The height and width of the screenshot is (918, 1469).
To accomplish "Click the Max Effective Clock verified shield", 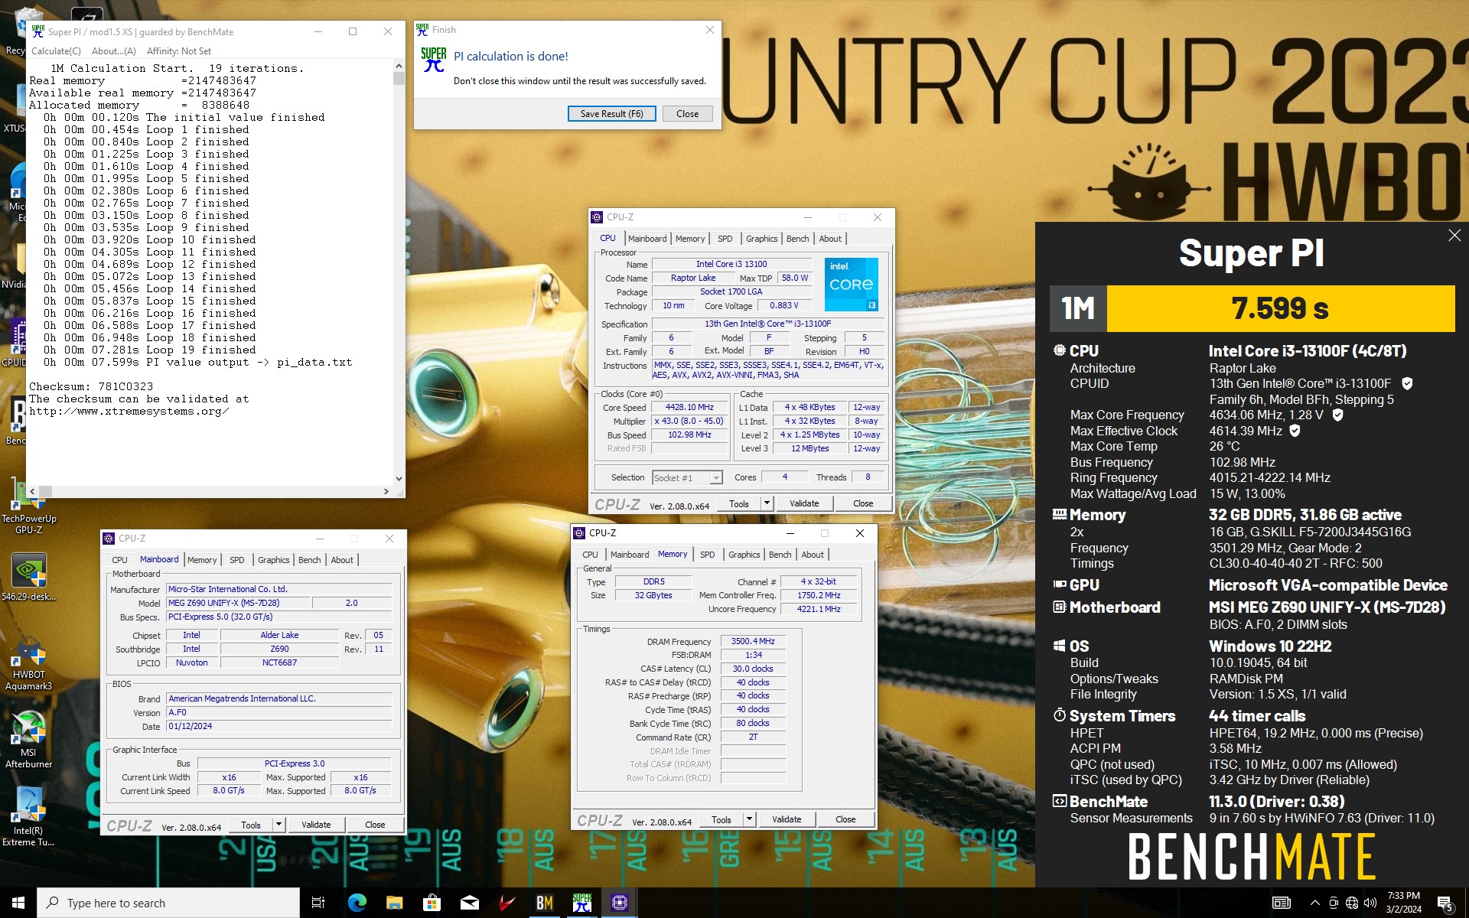I will [1295, 431].
